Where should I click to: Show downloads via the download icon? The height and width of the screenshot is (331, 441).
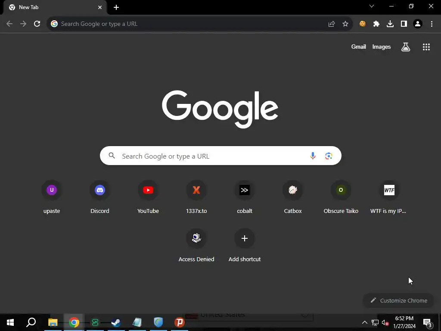tap(390, 24)
